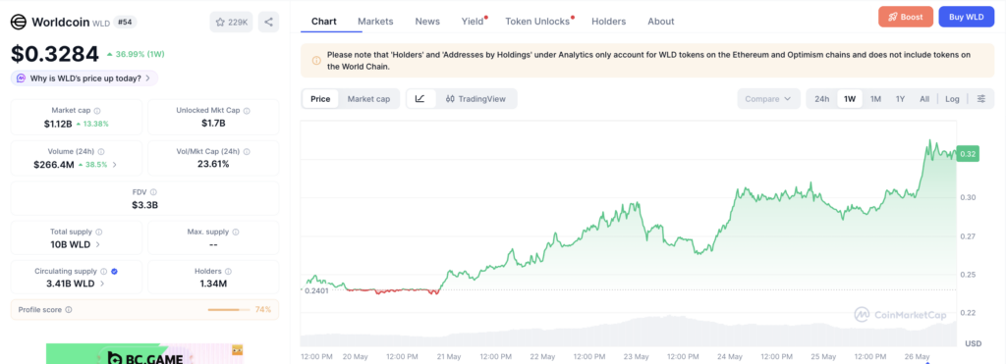Set chart range to 1Y
The height and width of the screenshot is (364, 1006).
coord(900,99)
